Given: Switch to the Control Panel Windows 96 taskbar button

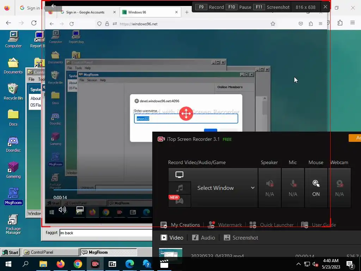Looking at the screenshot, I should (x=50, y=252).
